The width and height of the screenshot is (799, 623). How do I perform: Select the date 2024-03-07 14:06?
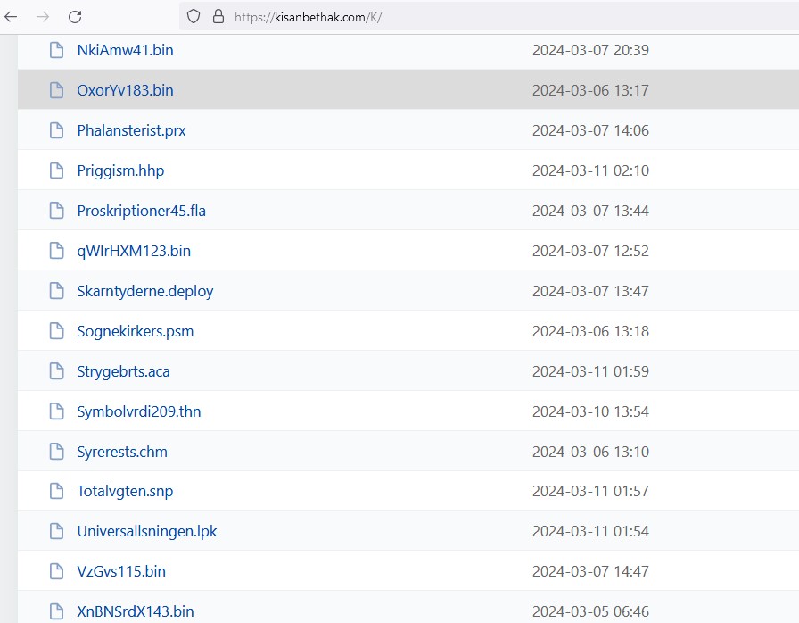pyautogui.click(x=590, y=130)
